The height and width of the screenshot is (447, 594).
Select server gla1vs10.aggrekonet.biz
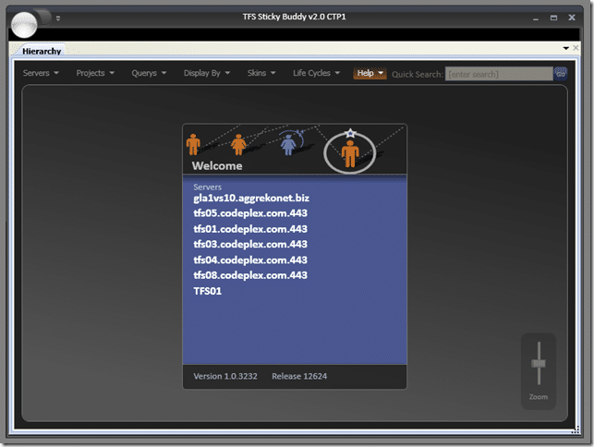[x=251, y=199]
